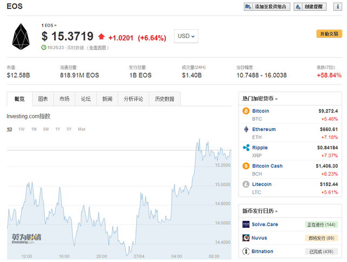Click the Ripple price $0.84184
Screen dimensions: 347x262
pos(327,148)
